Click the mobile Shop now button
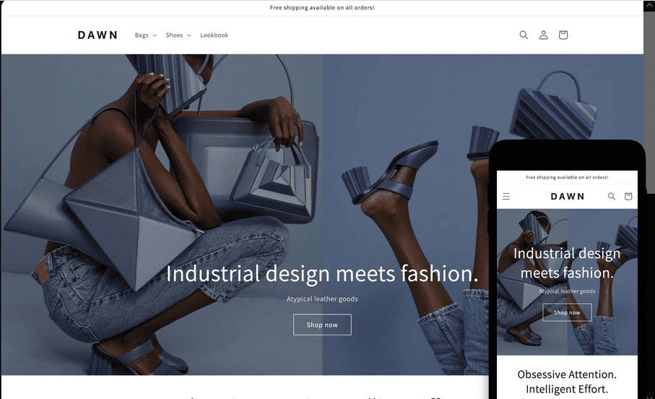The image size is (655, 399). click(567, 312)
